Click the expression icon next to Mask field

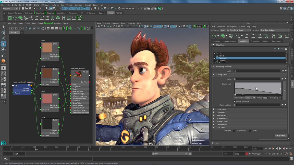(x=283, y=71)
